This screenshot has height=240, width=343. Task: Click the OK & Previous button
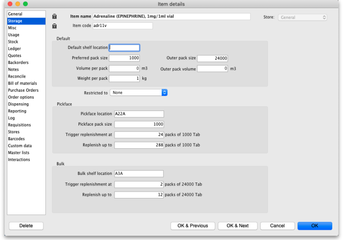coord(193,226)
